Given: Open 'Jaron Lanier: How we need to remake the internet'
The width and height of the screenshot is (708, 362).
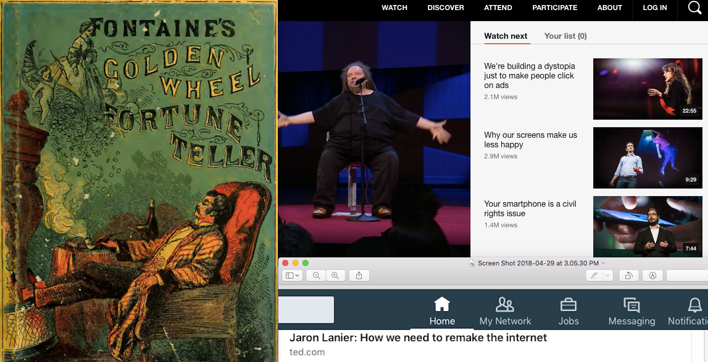Looking at the screenshot, I should (418, 338).
